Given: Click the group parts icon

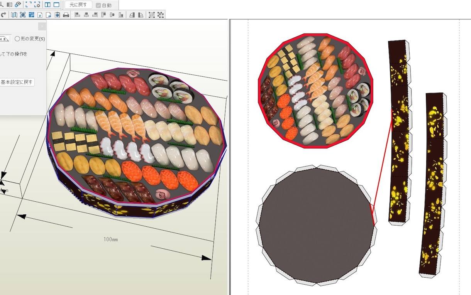Looking at the screenshot, I should pyautogui.click(x=152, y=15).
